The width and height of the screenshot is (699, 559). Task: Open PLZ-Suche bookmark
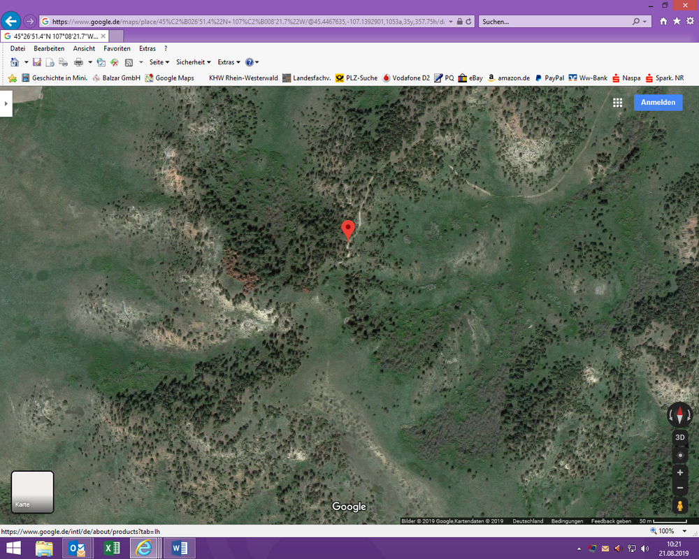tap(356, 78)
